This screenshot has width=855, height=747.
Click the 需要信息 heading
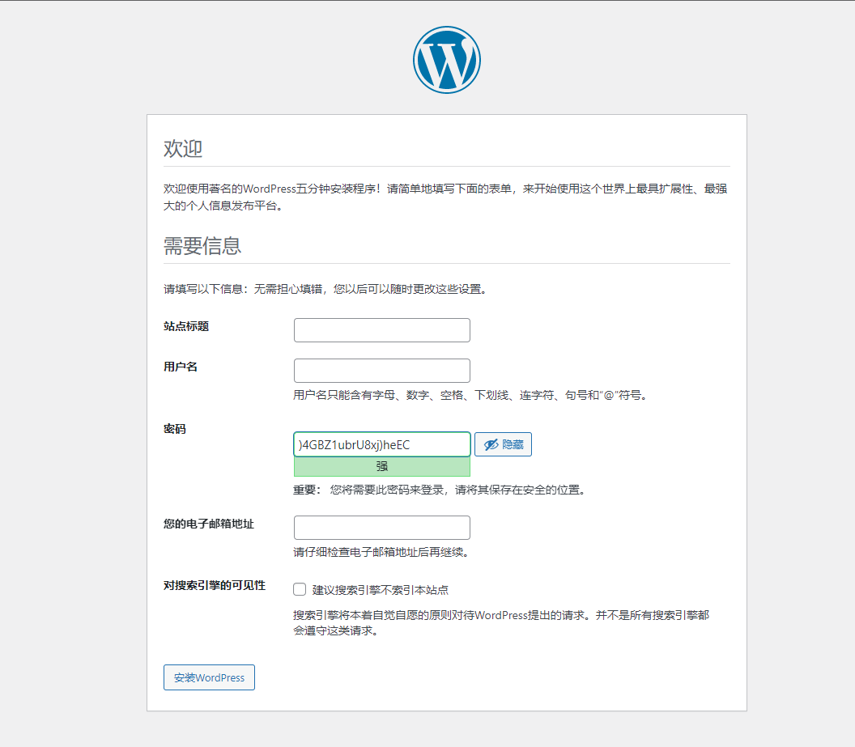[x=202, y=246]
